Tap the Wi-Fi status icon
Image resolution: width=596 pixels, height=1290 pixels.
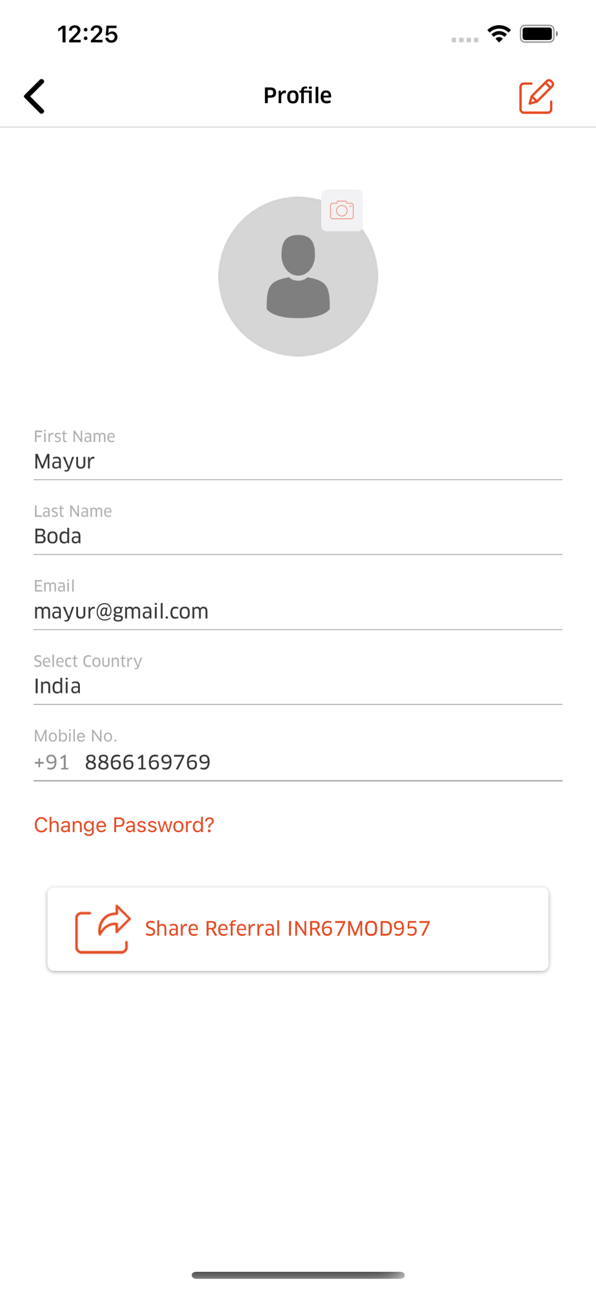click(x=499, y=34)
